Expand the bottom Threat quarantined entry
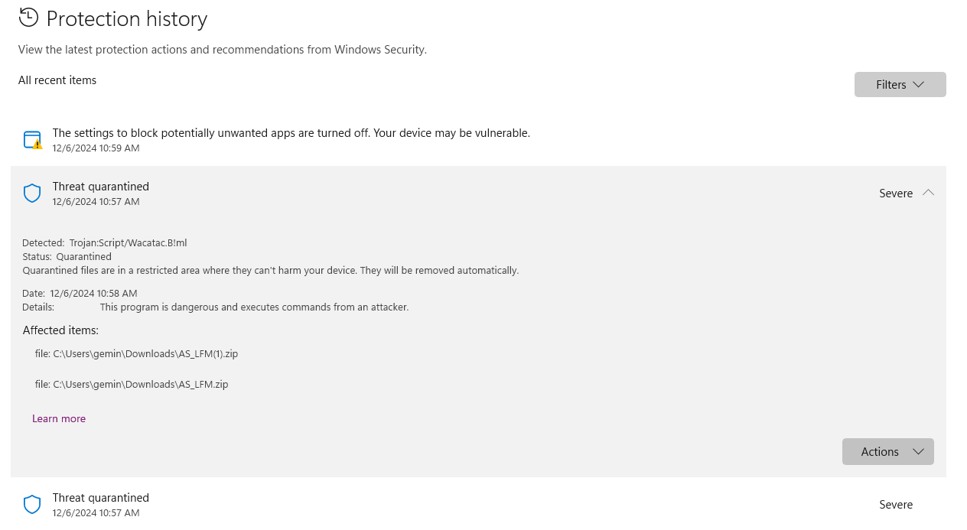The width and height of the screenshot is (967, 530). coord(478,504)
